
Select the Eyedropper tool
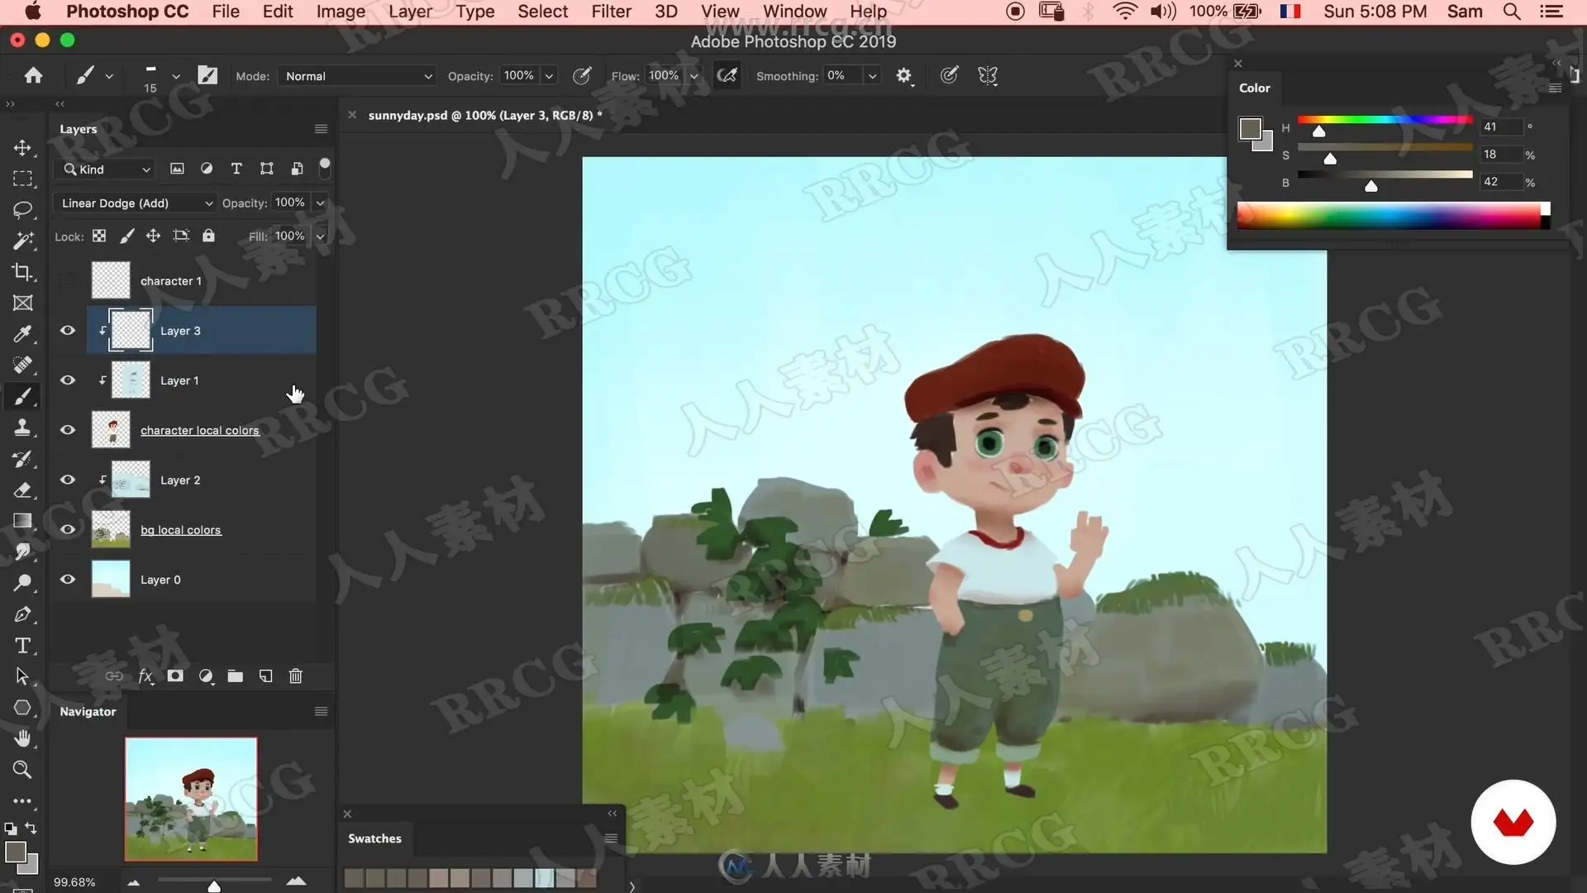(x=22, y=334)
